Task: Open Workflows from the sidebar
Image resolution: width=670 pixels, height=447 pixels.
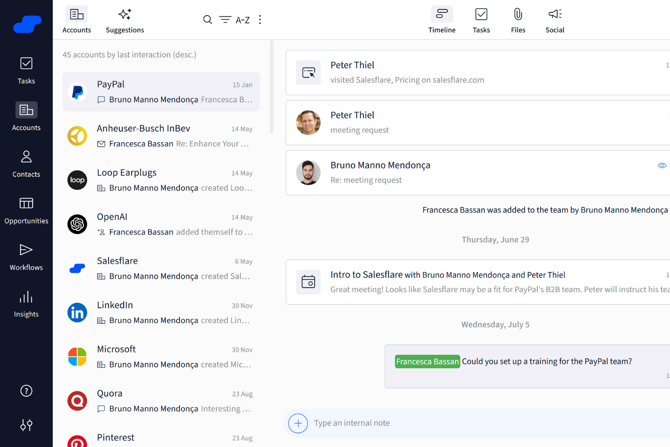Action: [x=26, y=256]
